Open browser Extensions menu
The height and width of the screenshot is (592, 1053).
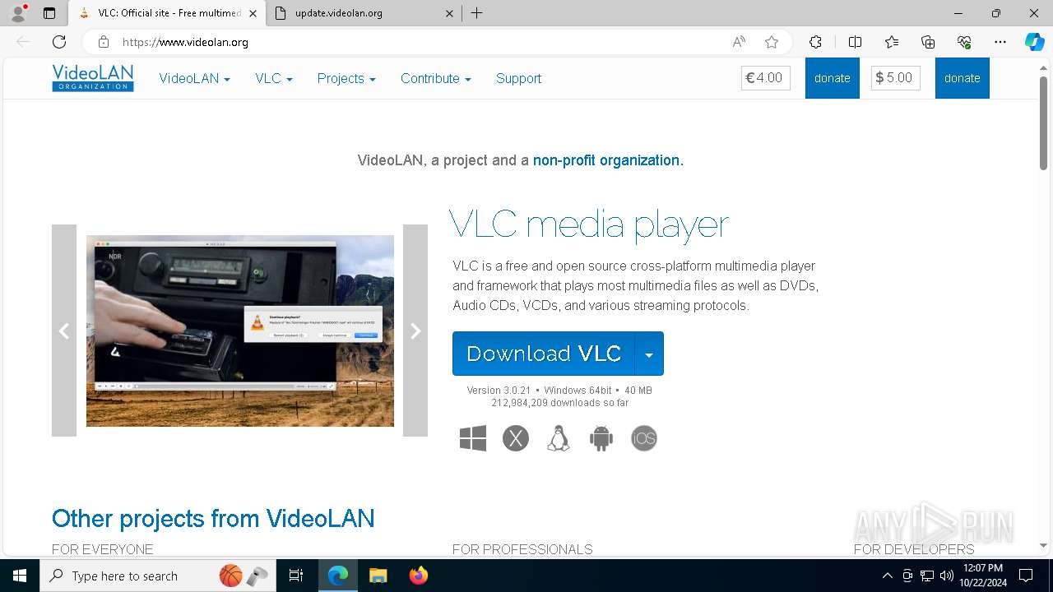[815, 42]
